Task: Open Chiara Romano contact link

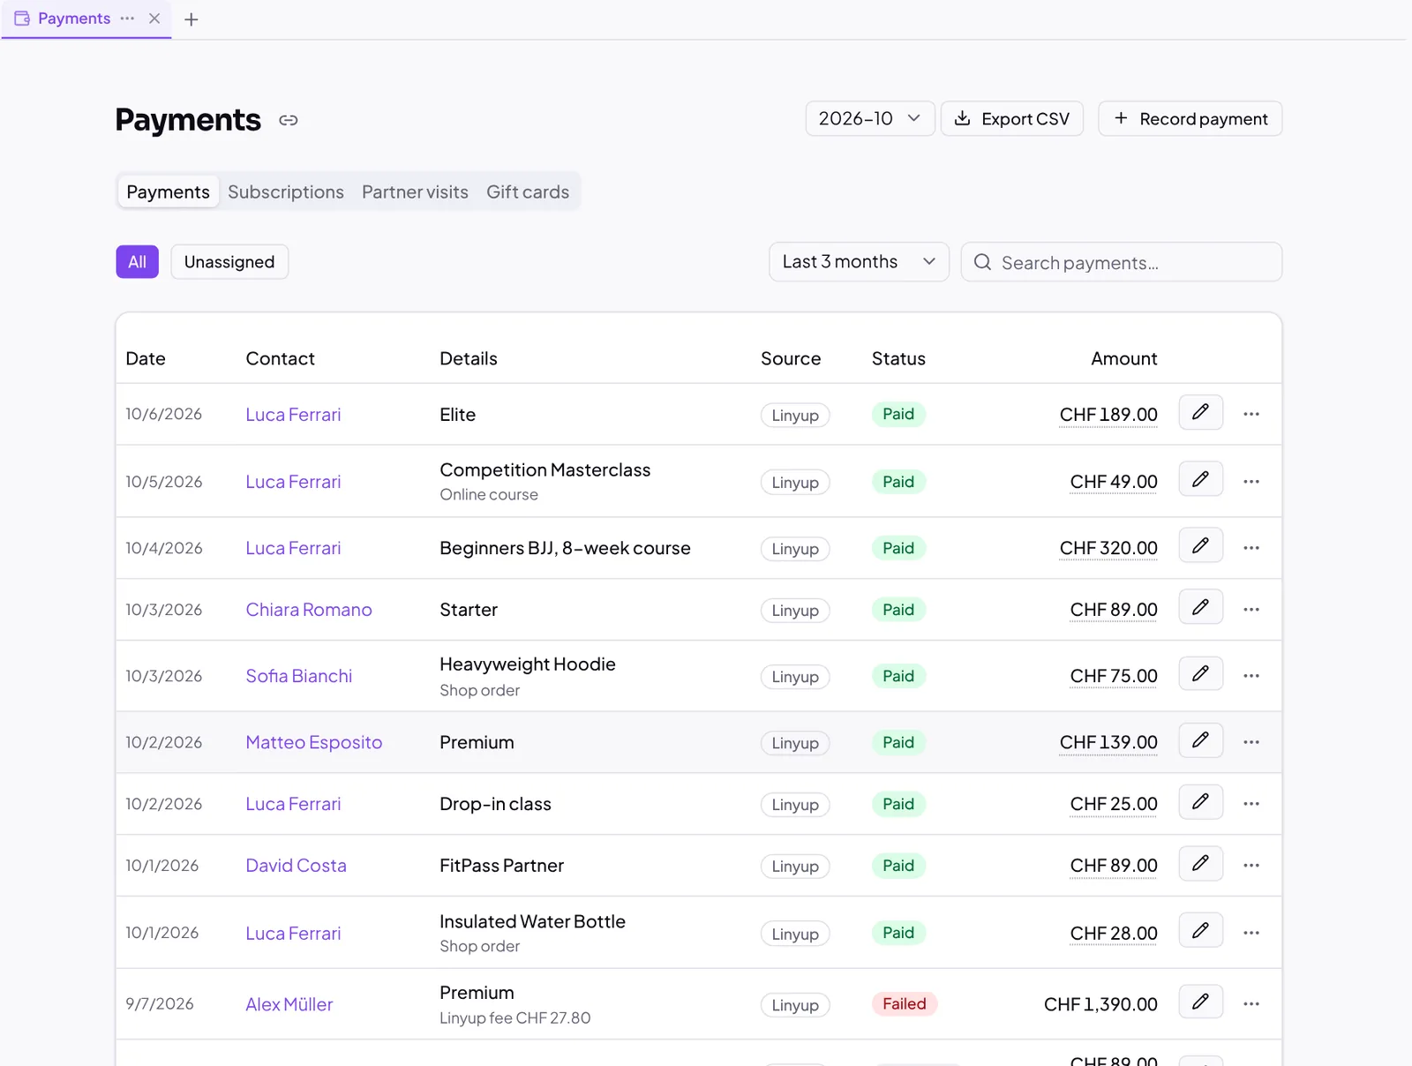Action: pyautogui.click(x=309, y=610)
